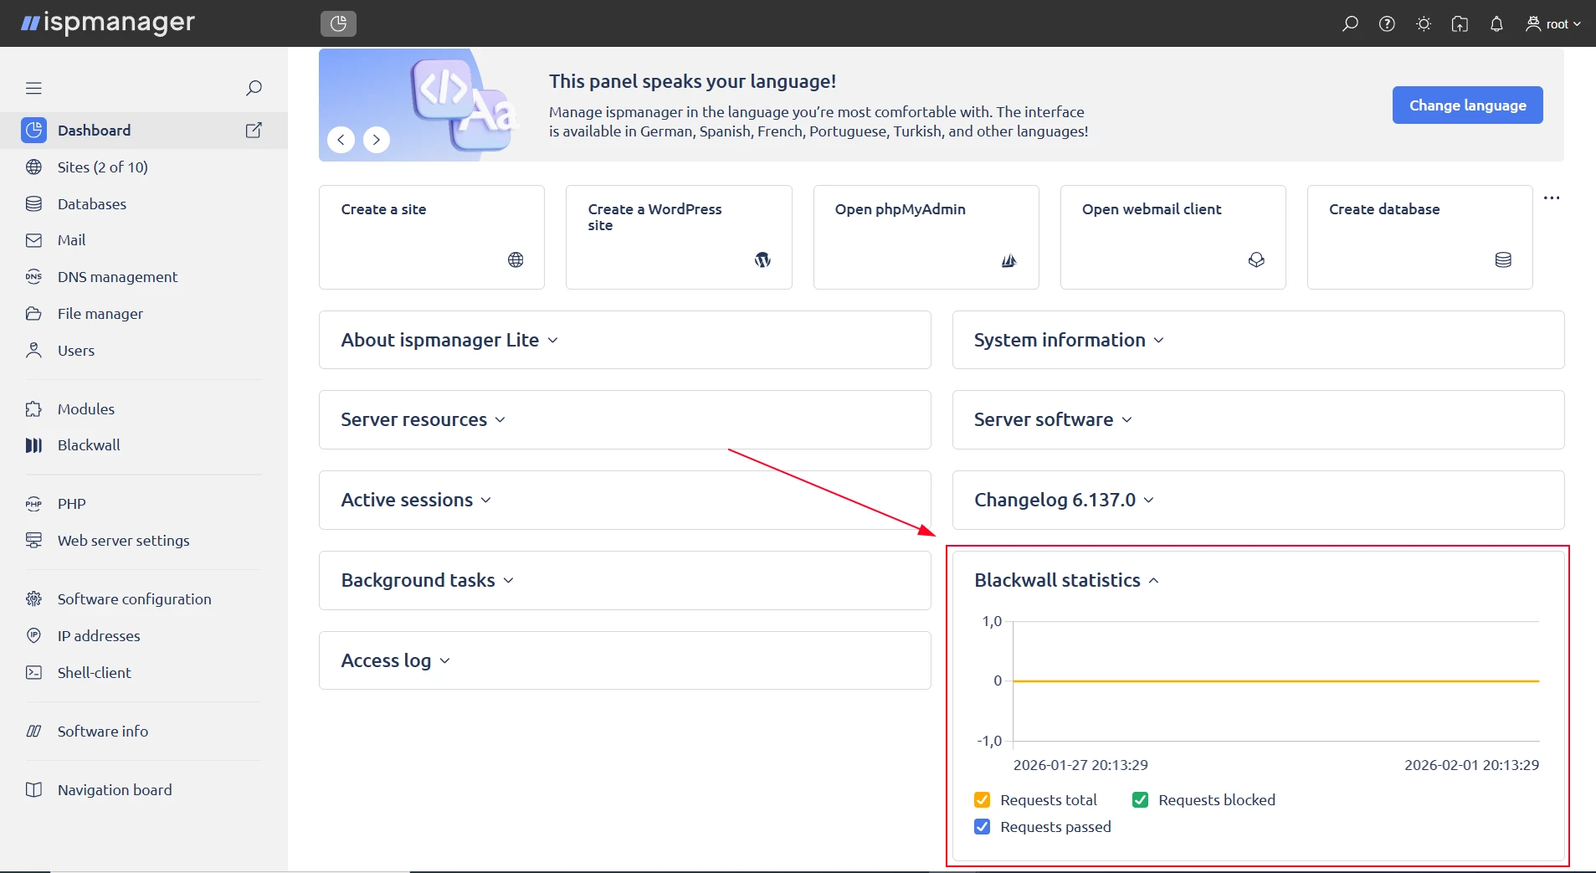
Task: Open the help question mark icon
Action: click(1387, 24)
